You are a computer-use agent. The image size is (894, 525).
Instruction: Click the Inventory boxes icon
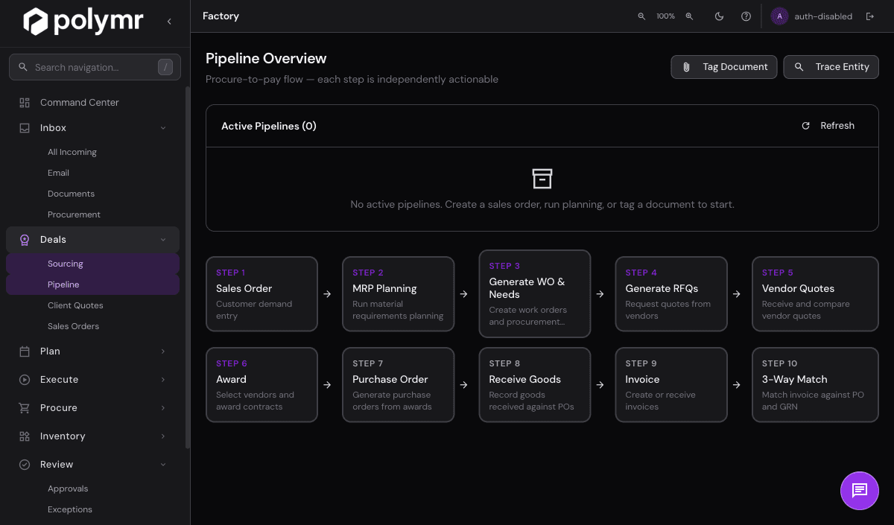click(25, 436)
